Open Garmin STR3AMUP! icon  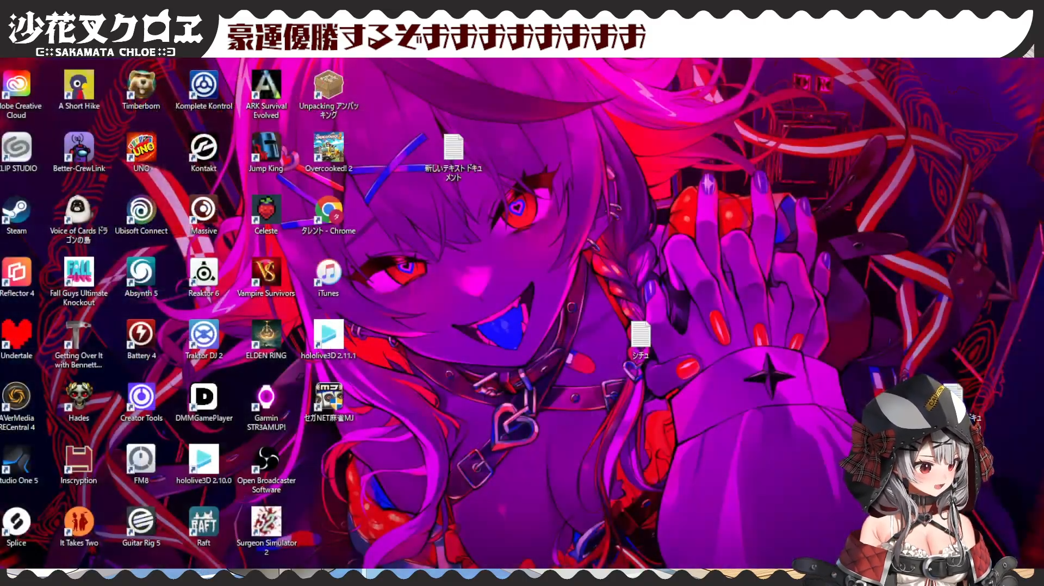point(266,397)
